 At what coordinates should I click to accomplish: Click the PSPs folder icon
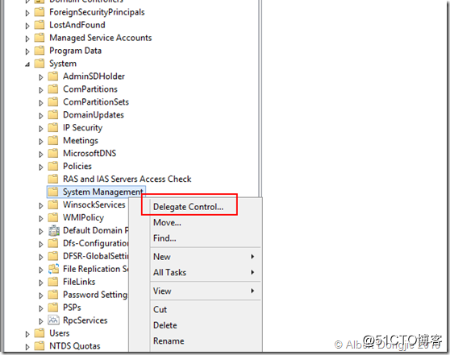52,308
